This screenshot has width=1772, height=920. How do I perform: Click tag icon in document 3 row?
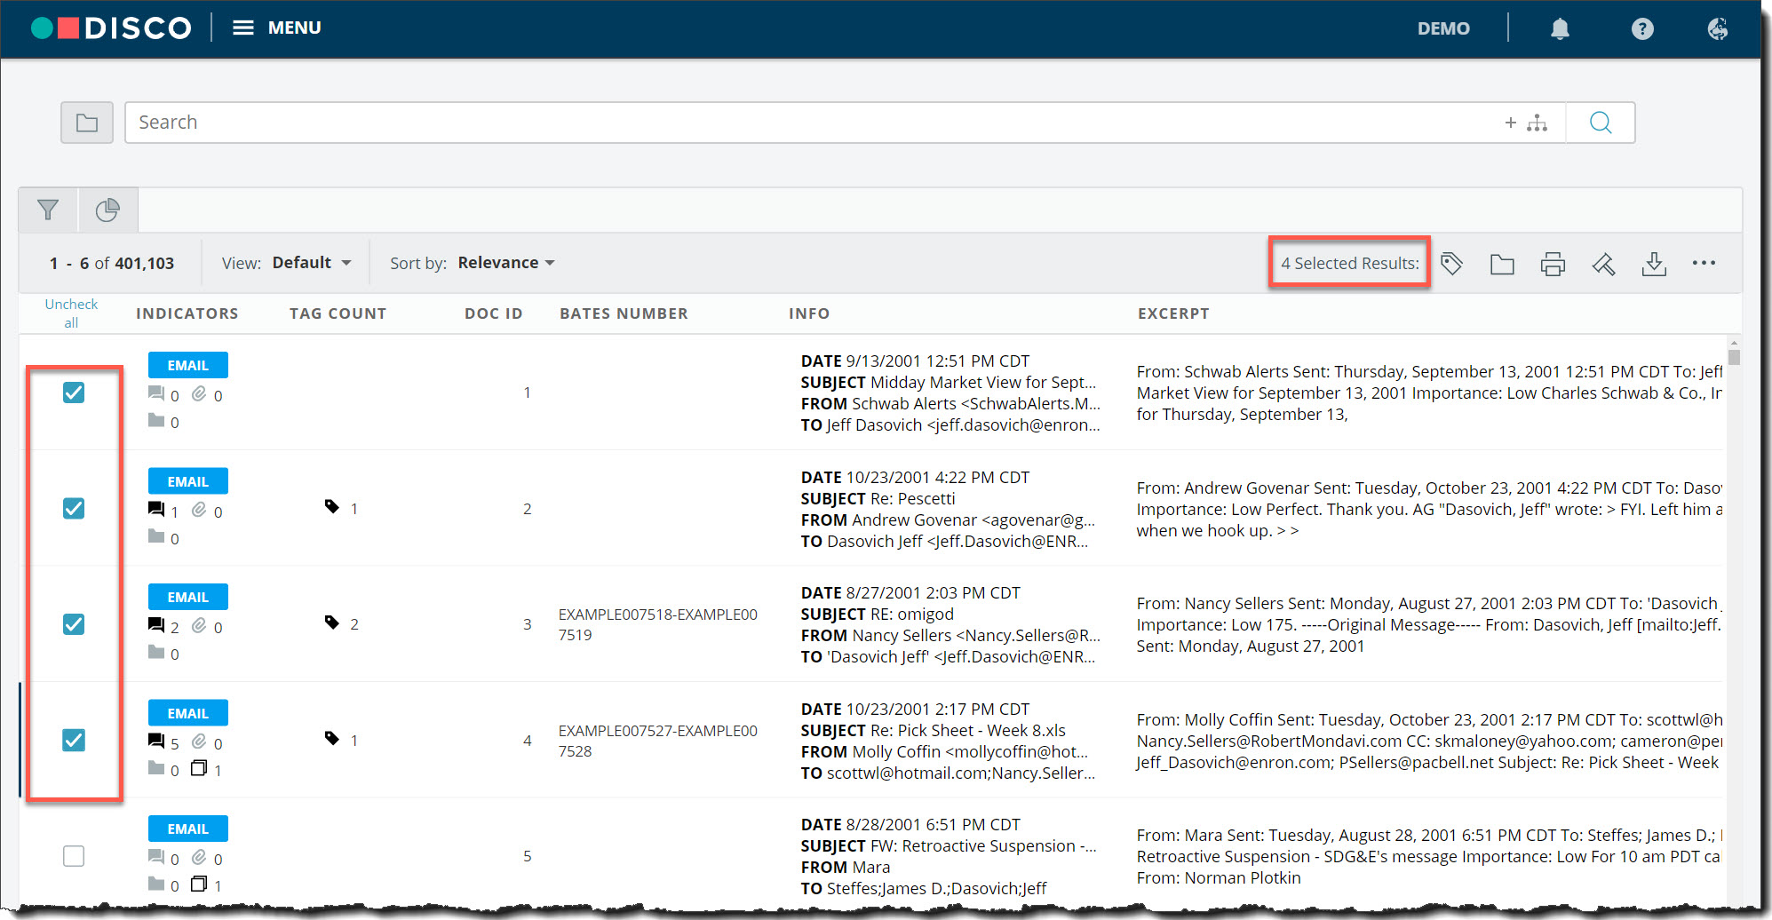[332, 623]
